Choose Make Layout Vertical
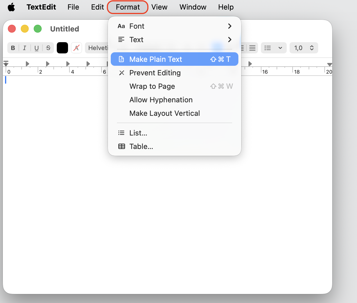This screenshot has width=357, height=303. click(175, 113)
